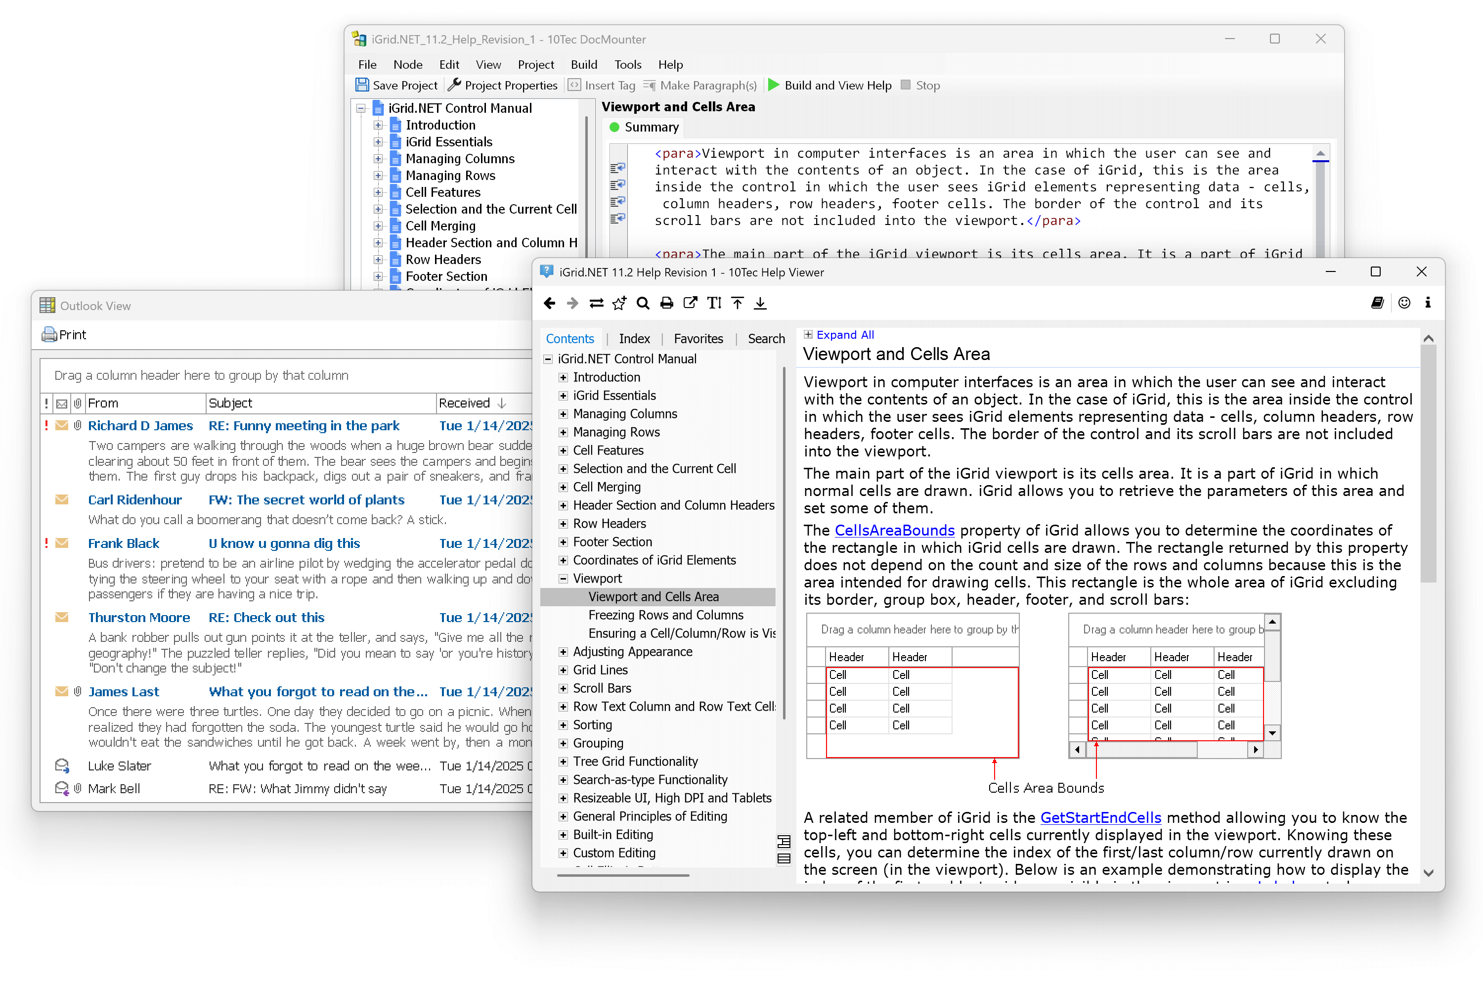Viewport: 1483px width, 989px height.
Task: Click the book icon in Help Viewer toolbar
Action: 1378,303
